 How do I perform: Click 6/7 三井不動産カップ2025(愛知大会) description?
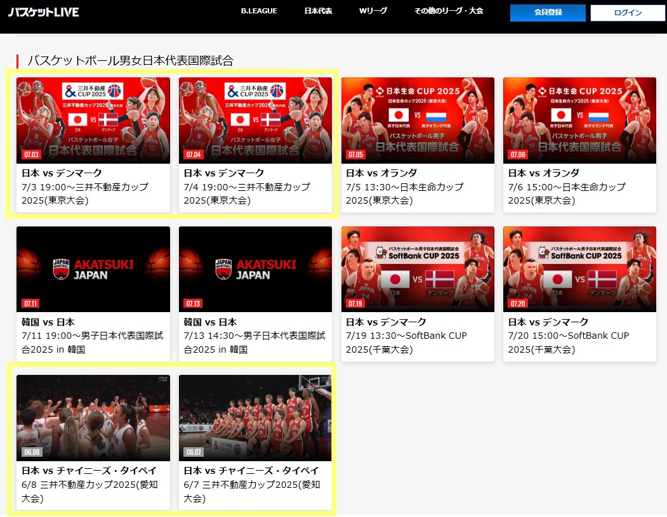point(252,491)
